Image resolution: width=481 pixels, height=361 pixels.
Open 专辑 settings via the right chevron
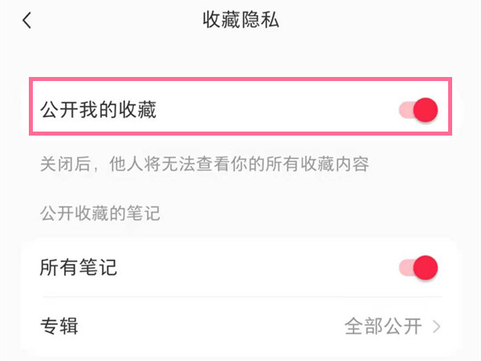click(x=437, y=327)
